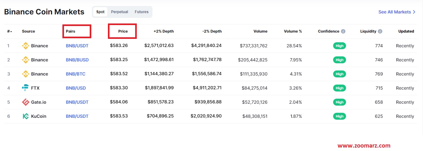Image resolution: width=426 pixels, height=151 pixels.
Task: Click the KuCoin logo icon
Action: (x=25, y=116)
